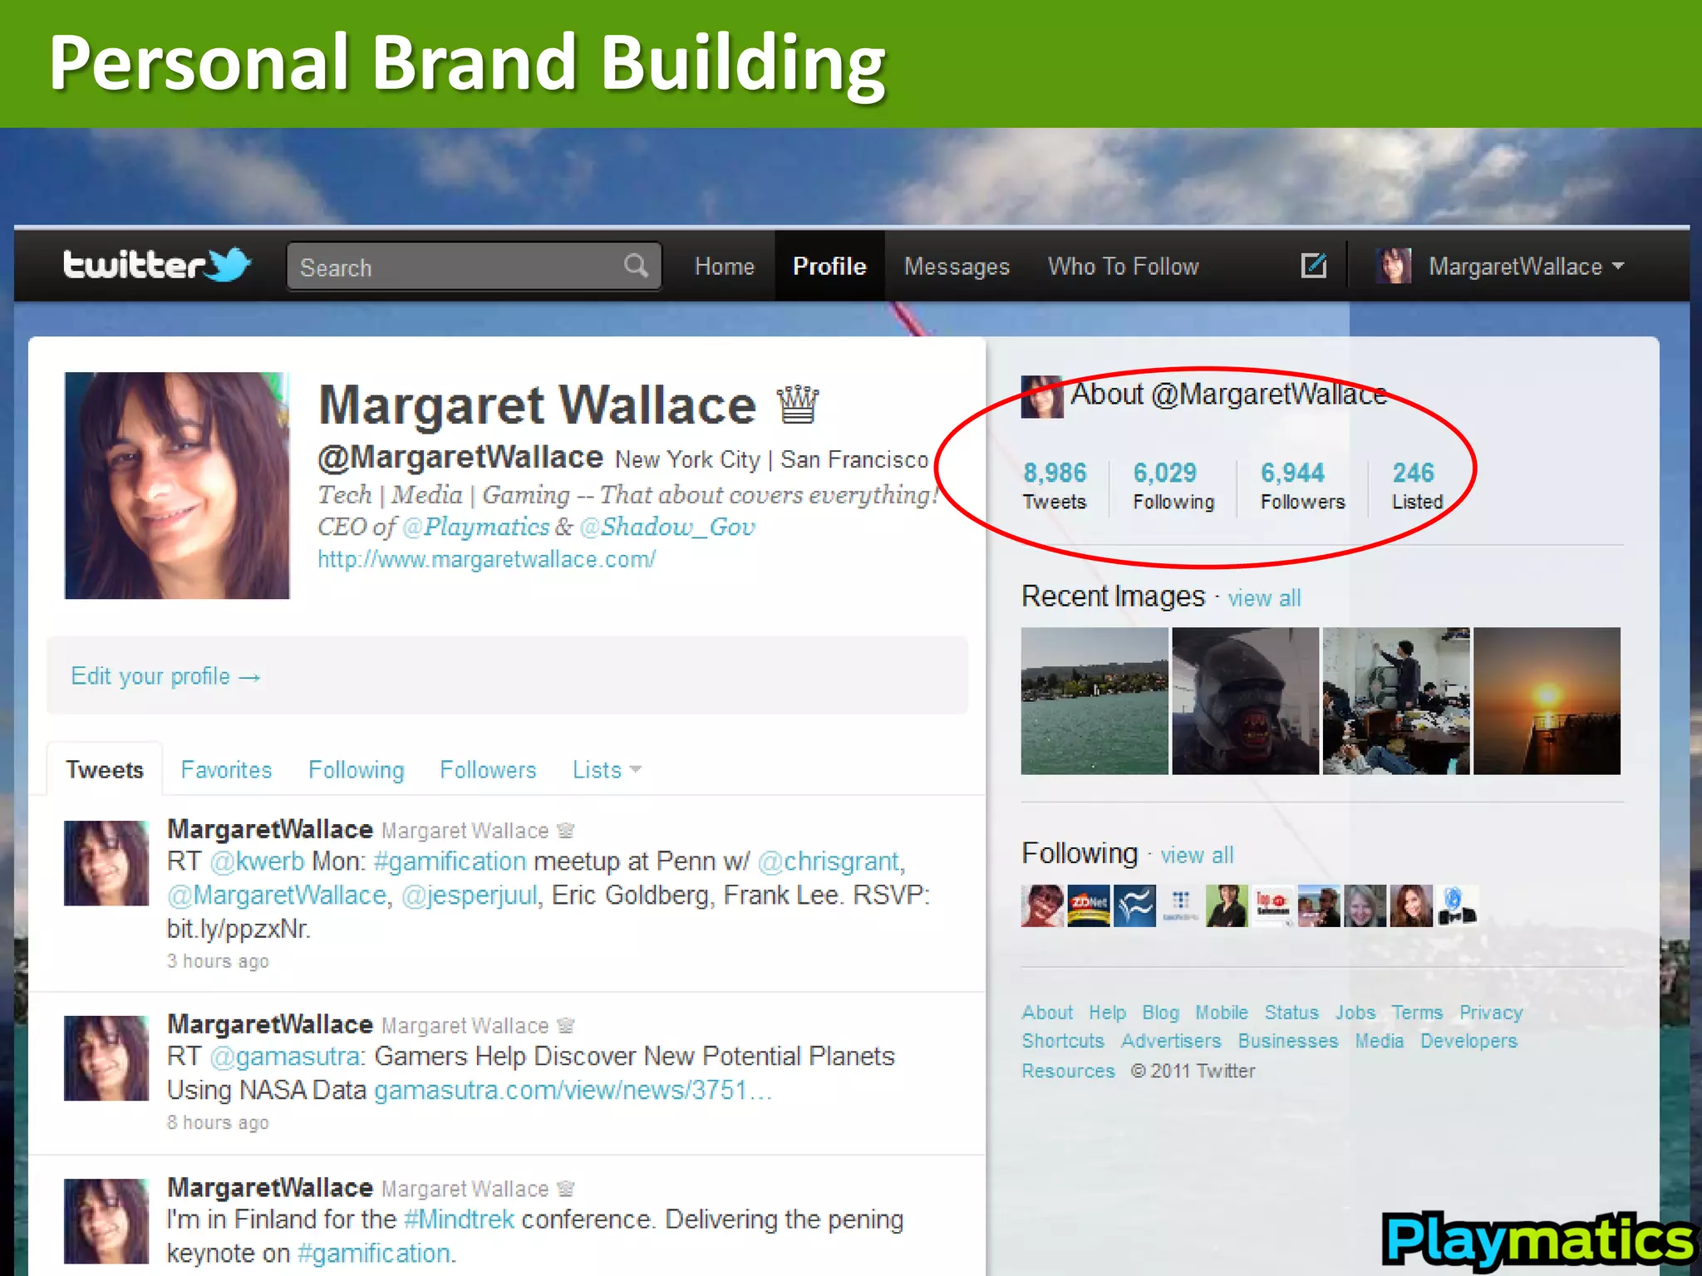Click the crown icon beside Margaret Wallace name

[798, 405]
